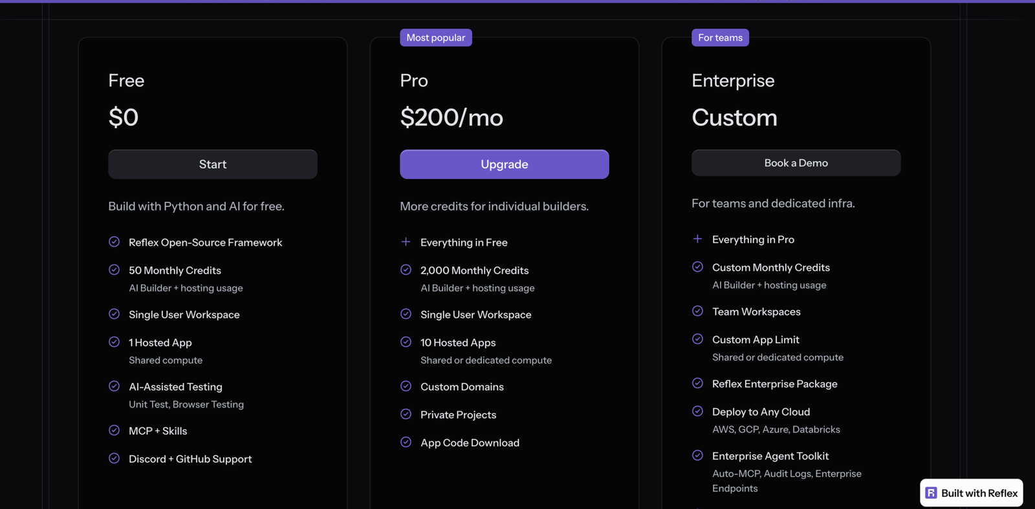Viewport: 1035px width, 509px height.
Task: Click check icon next to 50 Monthly Credits
Action: pyautogui.click(x=114, y=270)
